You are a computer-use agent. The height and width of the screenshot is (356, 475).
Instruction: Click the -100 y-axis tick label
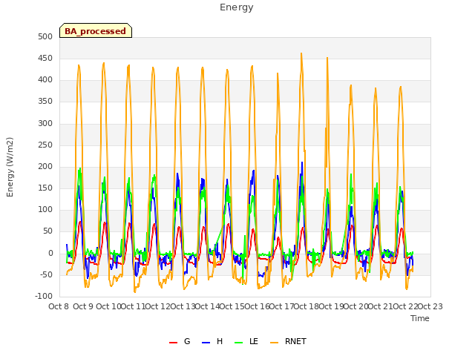click(44, 297)
